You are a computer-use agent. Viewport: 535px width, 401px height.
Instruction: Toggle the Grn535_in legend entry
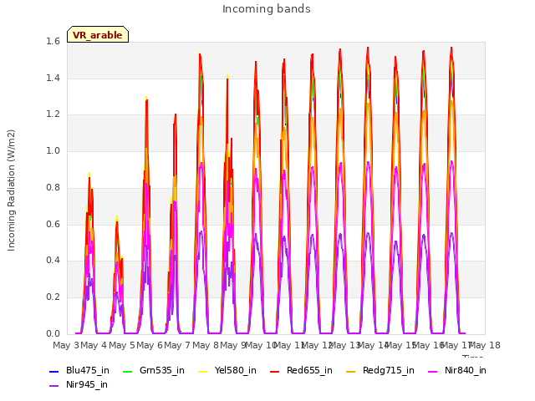154,370
